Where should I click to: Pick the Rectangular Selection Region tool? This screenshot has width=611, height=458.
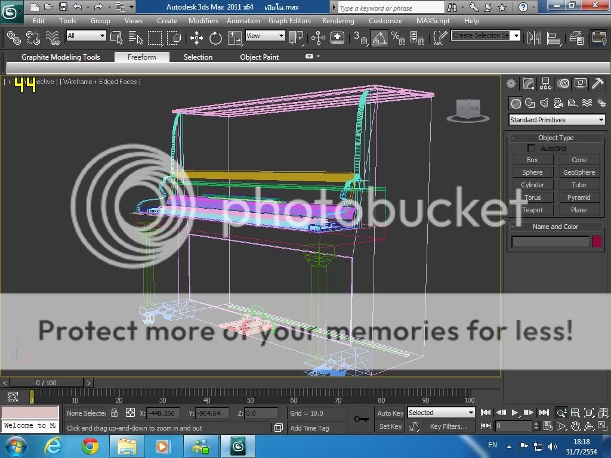[155, 38]
